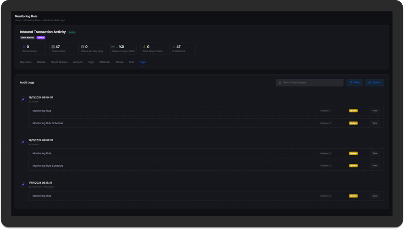
Task: Click the pencil icon for 18/11/2024 09:02:07
Action: (x=23, y=142)
